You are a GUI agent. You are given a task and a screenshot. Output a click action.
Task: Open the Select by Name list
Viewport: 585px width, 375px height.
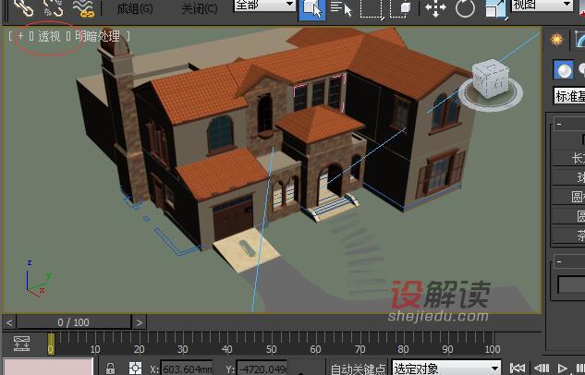click(341, 8)
